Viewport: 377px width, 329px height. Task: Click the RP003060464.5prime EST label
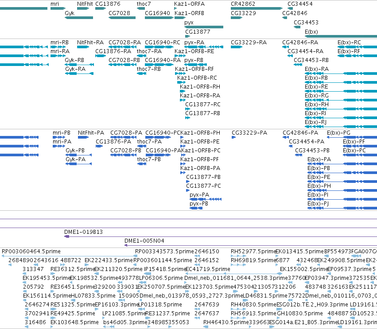pyautogui.click(x=31, y=252)
